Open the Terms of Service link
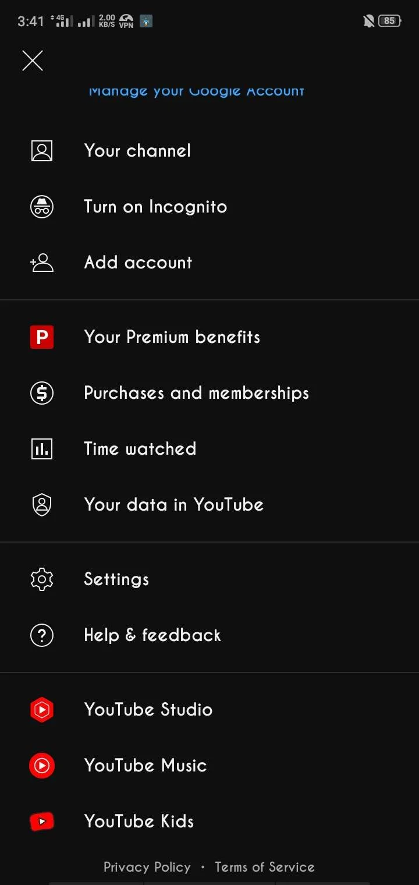Viewport: 419px width, 885px height. [265, 867]
